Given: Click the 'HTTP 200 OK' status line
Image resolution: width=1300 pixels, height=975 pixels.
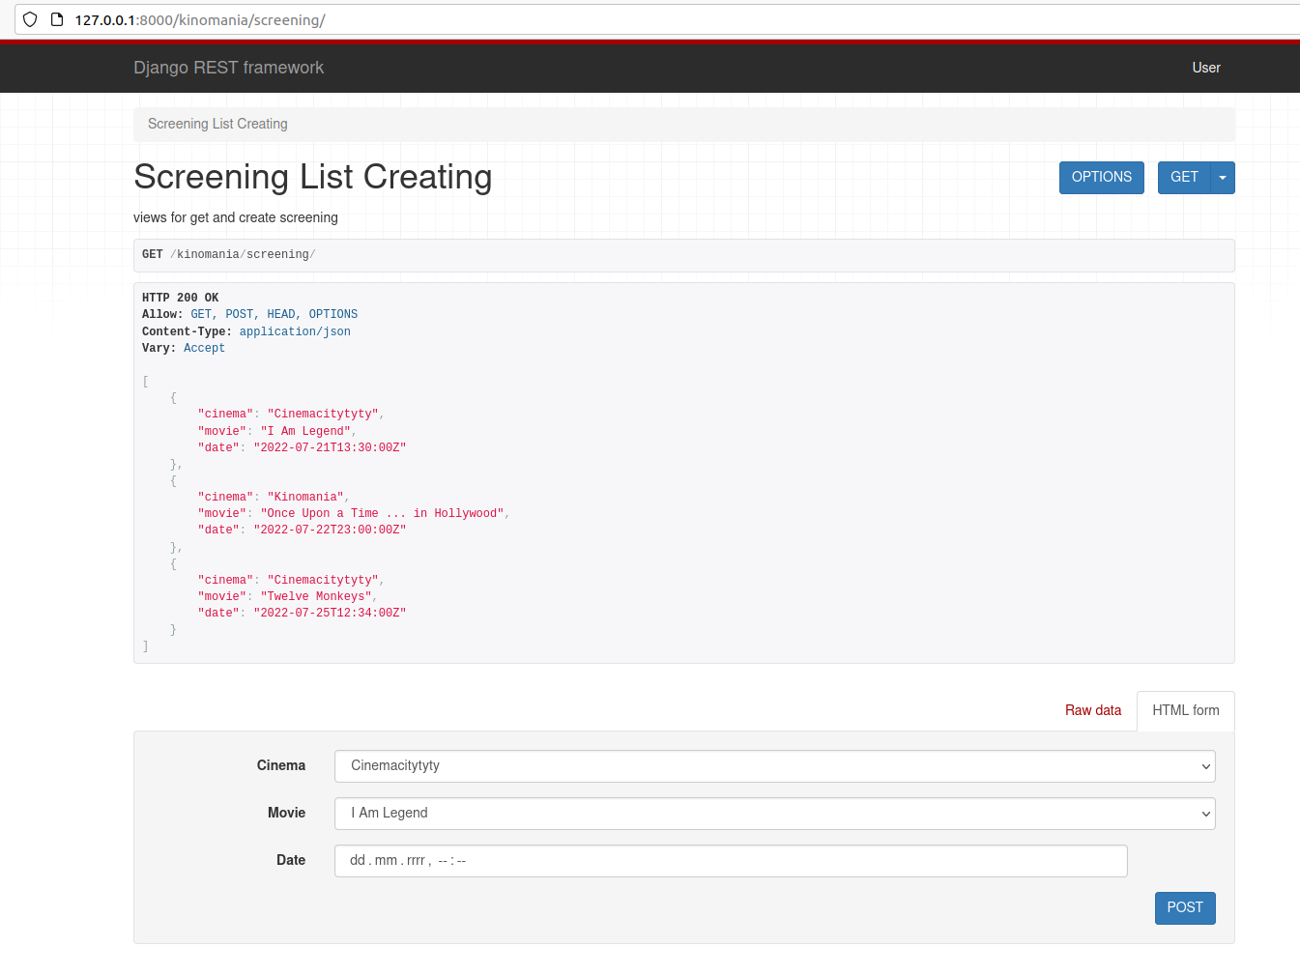Looking at the screenshot, I should [x=181, y=298].
